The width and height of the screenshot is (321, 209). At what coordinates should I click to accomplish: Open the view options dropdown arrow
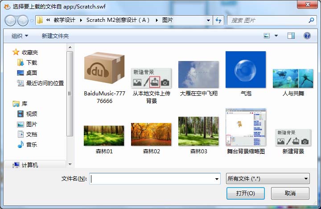click(x=276, y=36)
